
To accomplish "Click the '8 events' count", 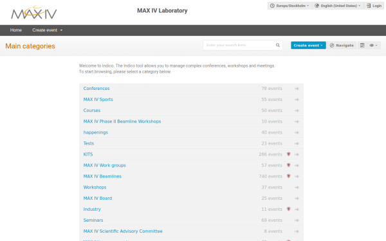I will click(x=273, y=231).
